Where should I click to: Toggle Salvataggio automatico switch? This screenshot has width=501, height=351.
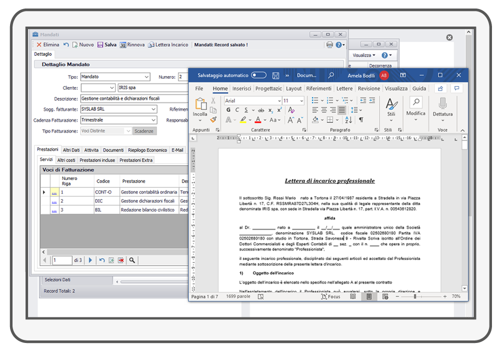(259, 75)
